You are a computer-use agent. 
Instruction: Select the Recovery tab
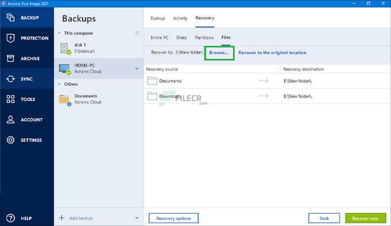(205, 18)
